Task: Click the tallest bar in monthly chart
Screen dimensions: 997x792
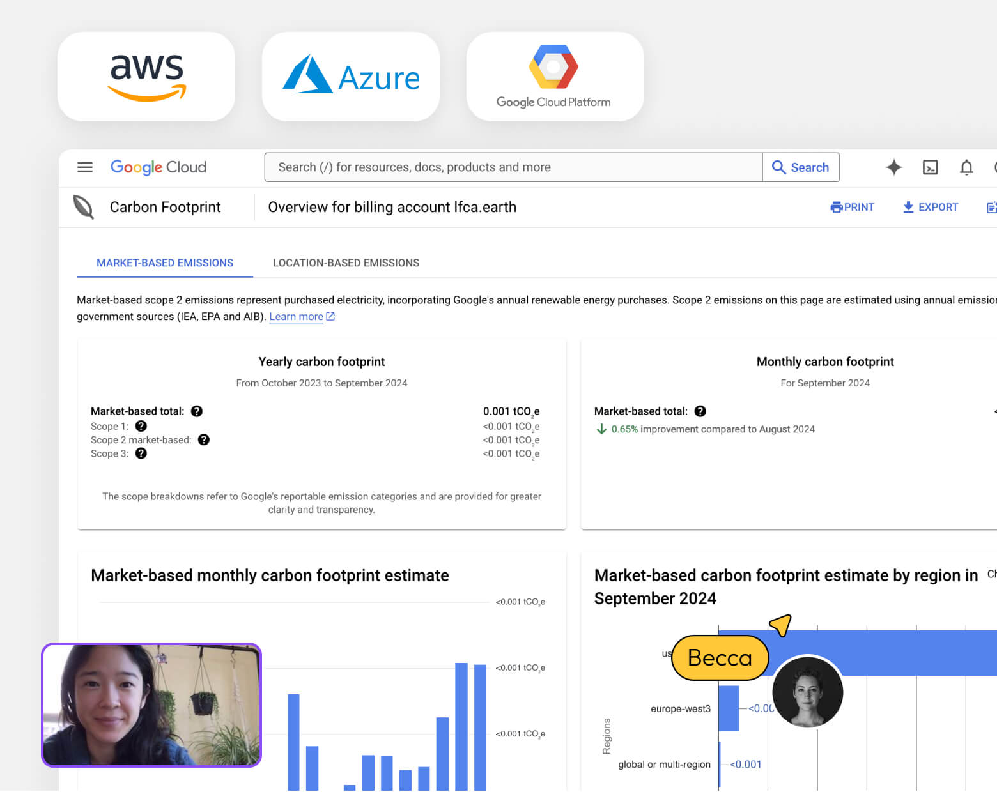Action: (461, 727)
